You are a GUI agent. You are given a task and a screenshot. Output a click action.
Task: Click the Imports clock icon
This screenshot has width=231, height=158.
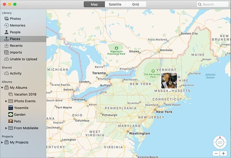[x=6, y=53]
